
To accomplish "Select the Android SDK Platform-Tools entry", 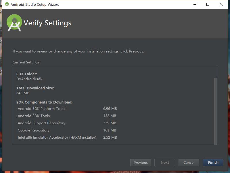I will [x=41, y=109].
